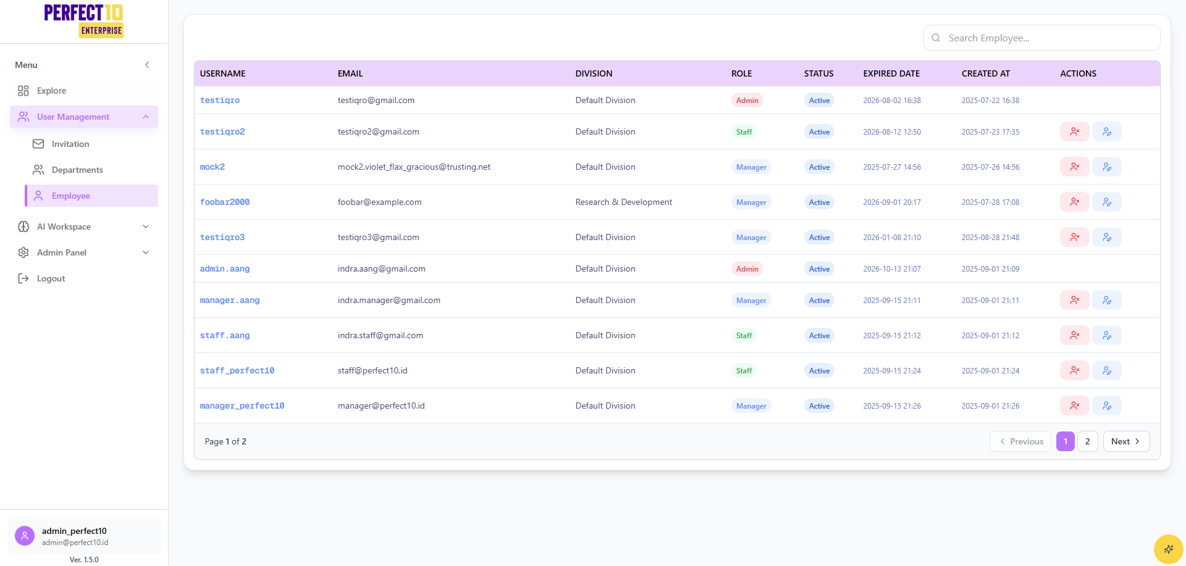Click the red remove-user icon for staff_perfect10
1186x566 pixels.
point(1075,370)
